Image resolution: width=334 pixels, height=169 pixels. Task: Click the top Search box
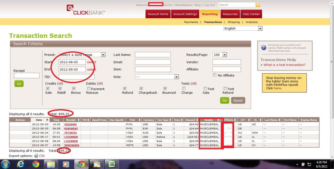tap(237, 5)
